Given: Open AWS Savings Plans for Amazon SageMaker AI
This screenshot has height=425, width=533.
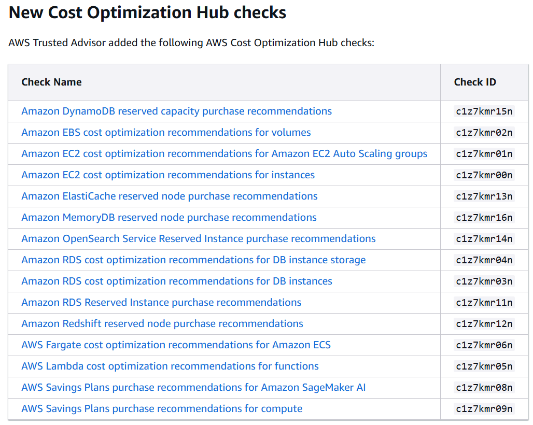Looking at the screenshot, I should point(193,387).
